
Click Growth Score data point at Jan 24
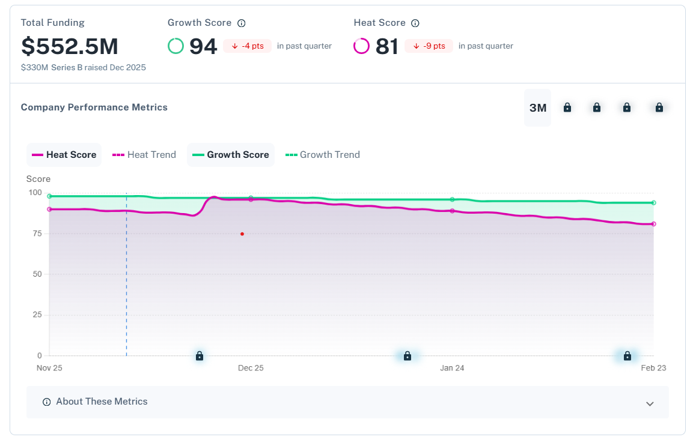(x=452, y=199)
